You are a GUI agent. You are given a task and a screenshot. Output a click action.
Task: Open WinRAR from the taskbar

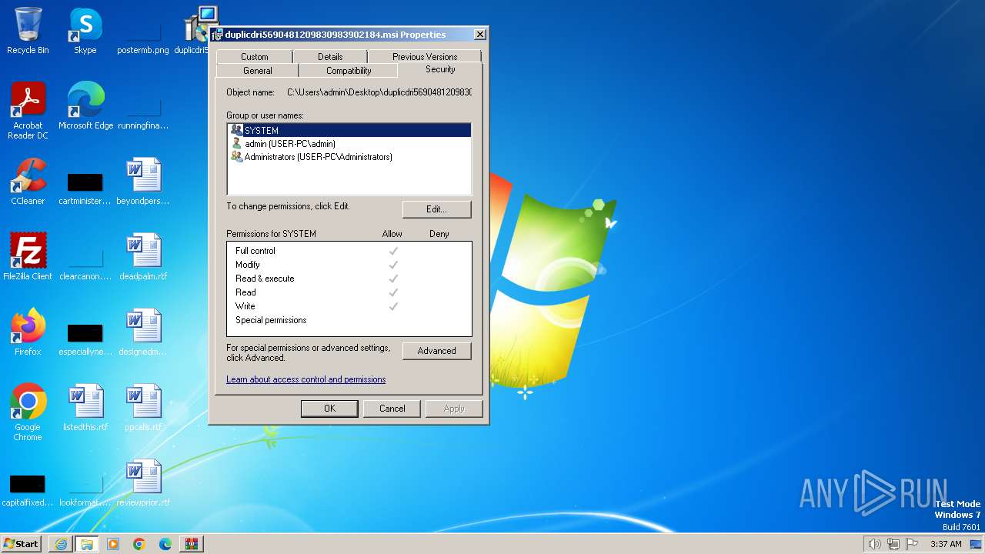coord(191,544)
